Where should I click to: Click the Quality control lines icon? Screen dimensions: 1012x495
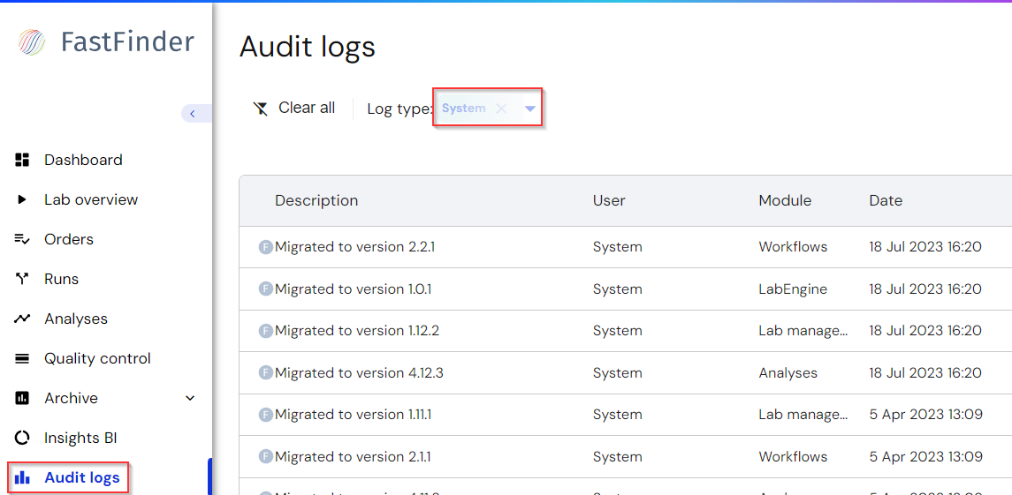22,358
